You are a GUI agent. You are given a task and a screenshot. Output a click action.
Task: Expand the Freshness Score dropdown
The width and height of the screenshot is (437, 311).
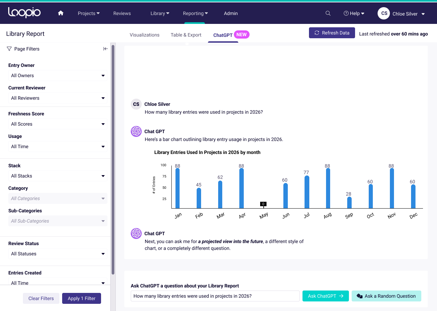[x=58, y=124]
